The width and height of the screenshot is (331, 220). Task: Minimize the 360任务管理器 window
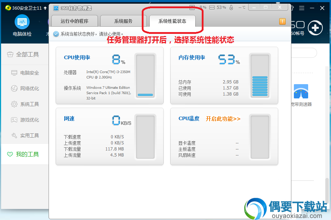pyautogui.click(x=254, y=7)
